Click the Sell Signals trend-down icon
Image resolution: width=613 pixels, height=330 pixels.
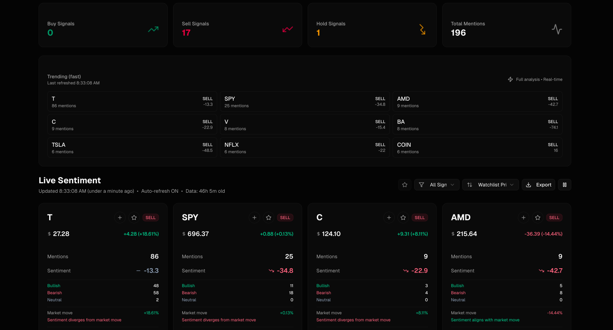pos(288,29)
